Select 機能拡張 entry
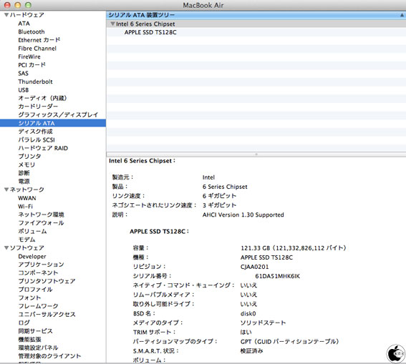The height and width of the screenshot is (364, 406). [x=29, y=339]
